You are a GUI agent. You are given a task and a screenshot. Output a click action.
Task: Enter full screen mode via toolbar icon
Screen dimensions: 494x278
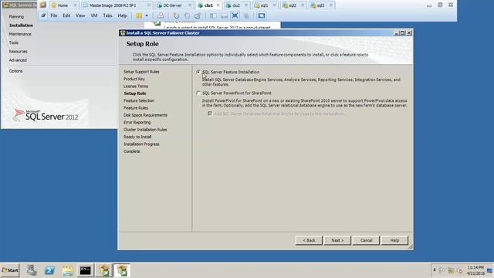[235, 15]
